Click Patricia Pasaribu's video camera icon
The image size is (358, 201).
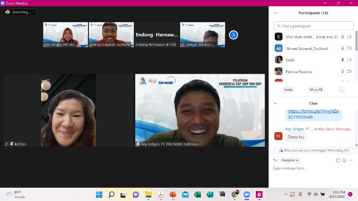click(349, 72)
